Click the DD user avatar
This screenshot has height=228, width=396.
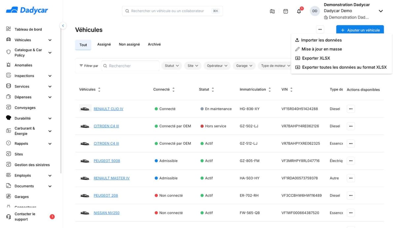point(315,11)
